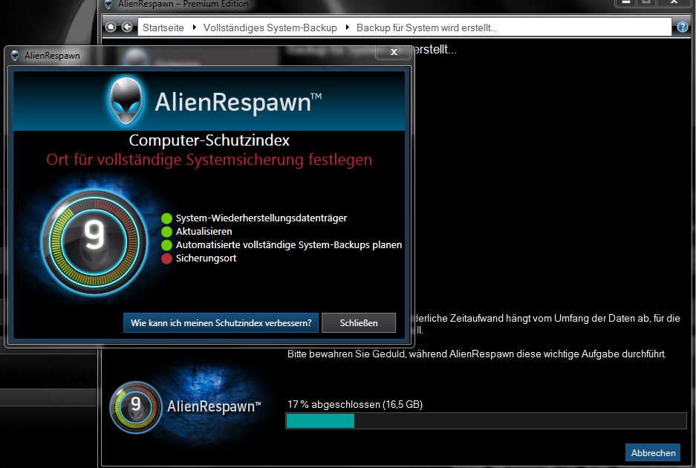Click the red Ort für vollständige Systemsicherung festlegen text
Screen dimensions: 696x468
click(209, 160)
